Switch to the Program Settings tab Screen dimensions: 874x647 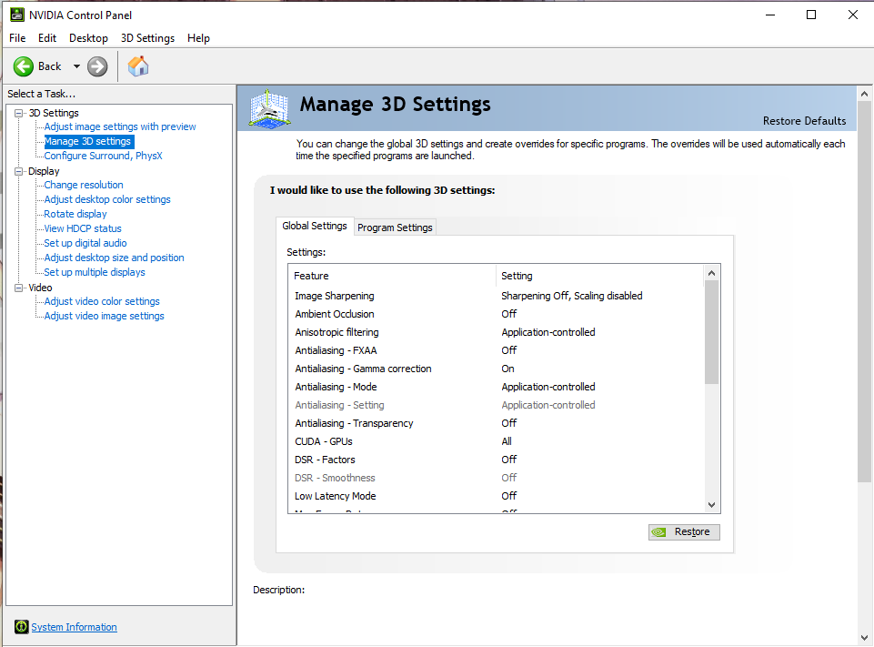click(x=395, y=227)
